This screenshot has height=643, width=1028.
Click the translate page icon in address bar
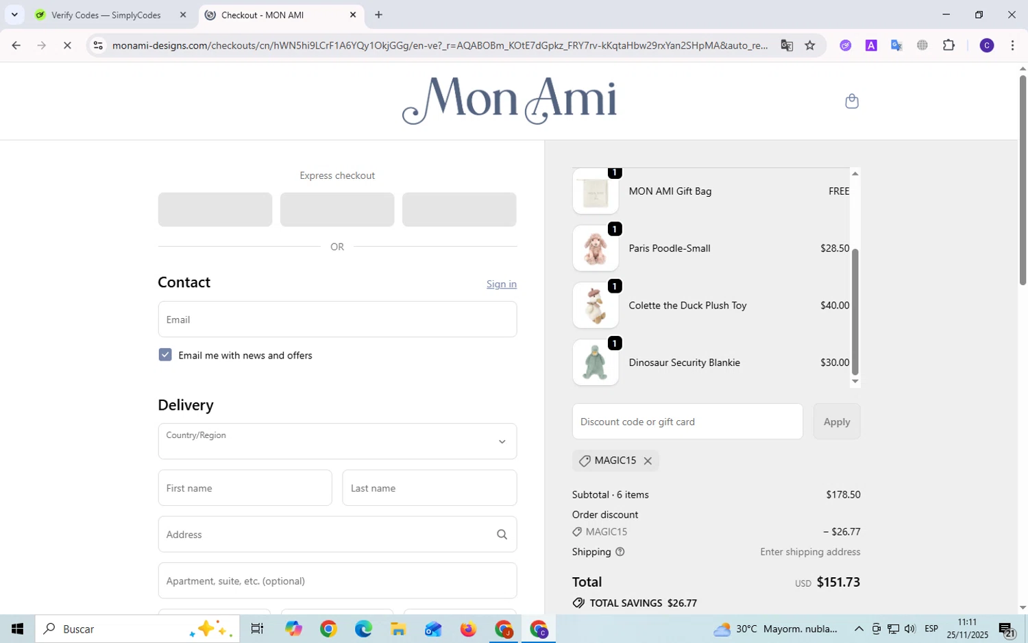click(787, 45)
